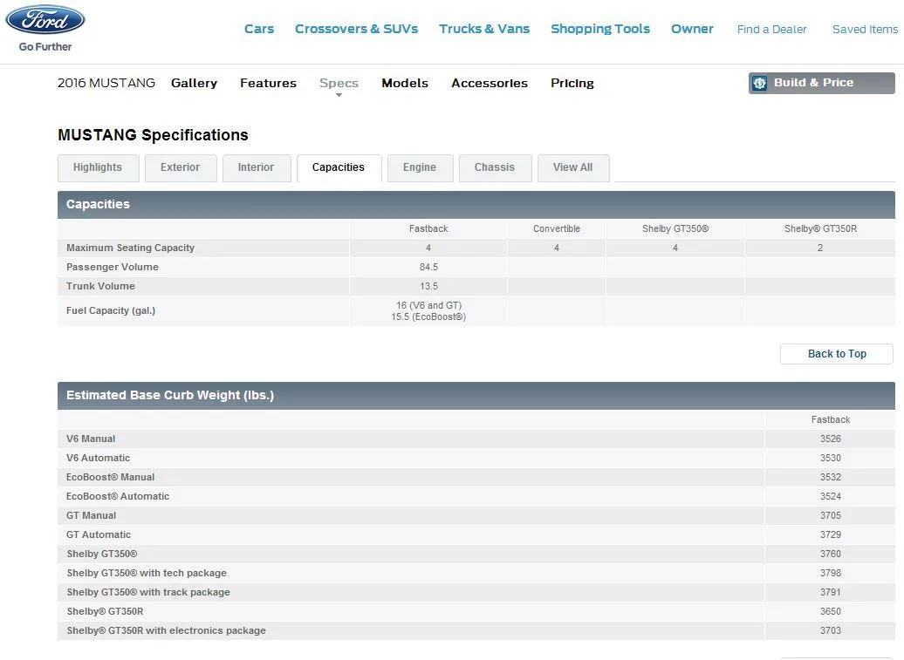Image resolution: width=904 pixels, height=660 pixels.
Task: Click the V6 Automatic row label
Action: tap(98, 458)
